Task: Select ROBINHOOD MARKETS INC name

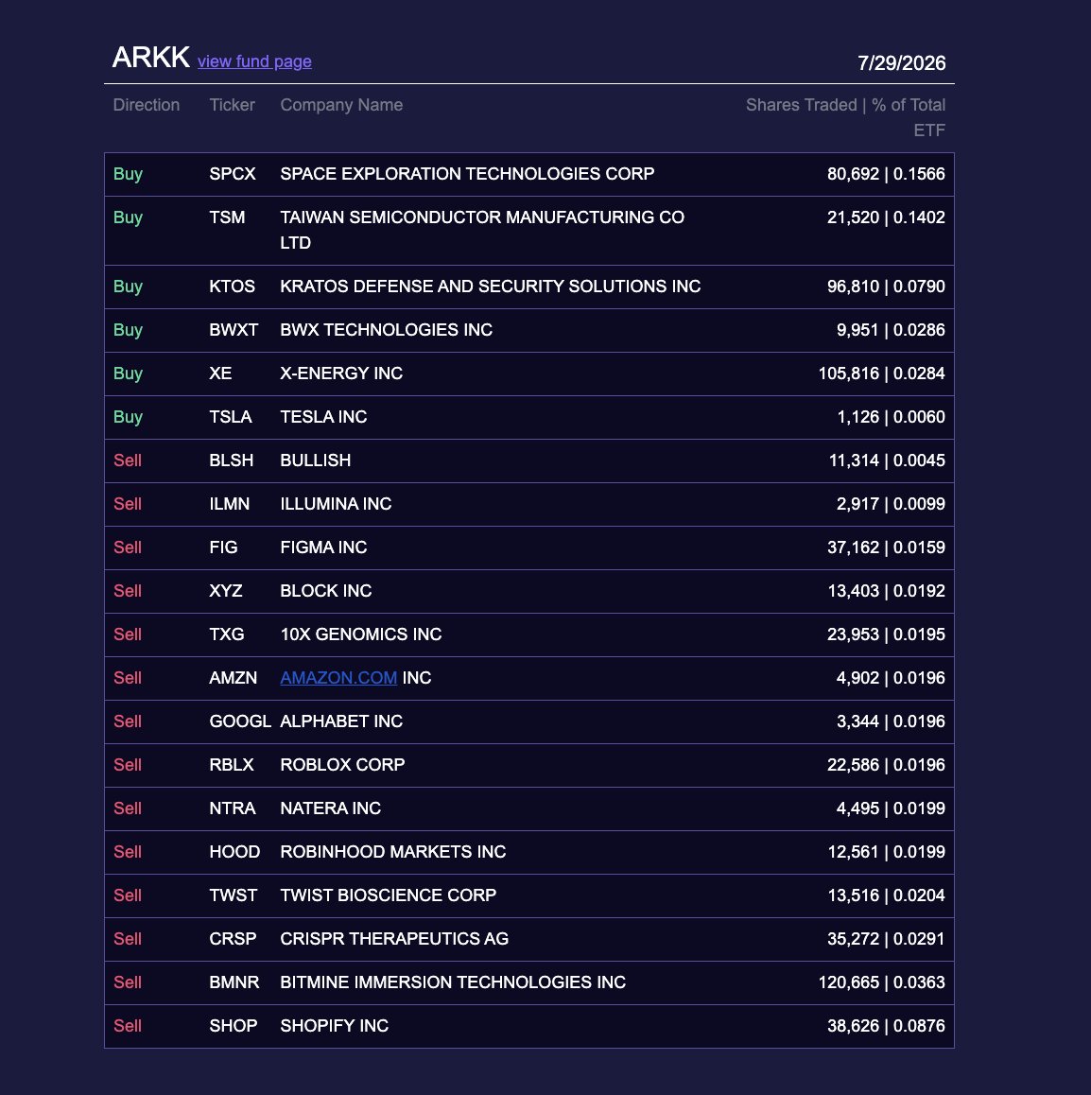Action: (393, 851)
